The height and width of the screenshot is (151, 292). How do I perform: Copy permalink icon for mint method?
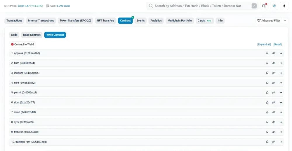tap(274, 83)
